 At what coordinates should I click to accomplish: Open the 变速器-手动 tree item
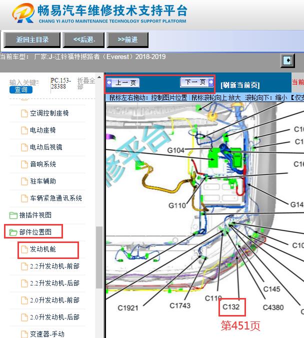pos(47,334)
